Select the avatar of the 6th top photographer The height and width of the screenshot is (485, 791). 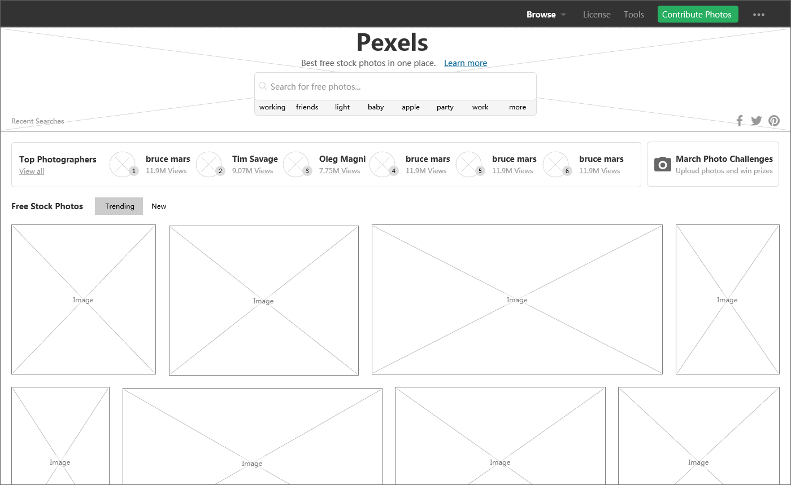[x=557, y=164]
